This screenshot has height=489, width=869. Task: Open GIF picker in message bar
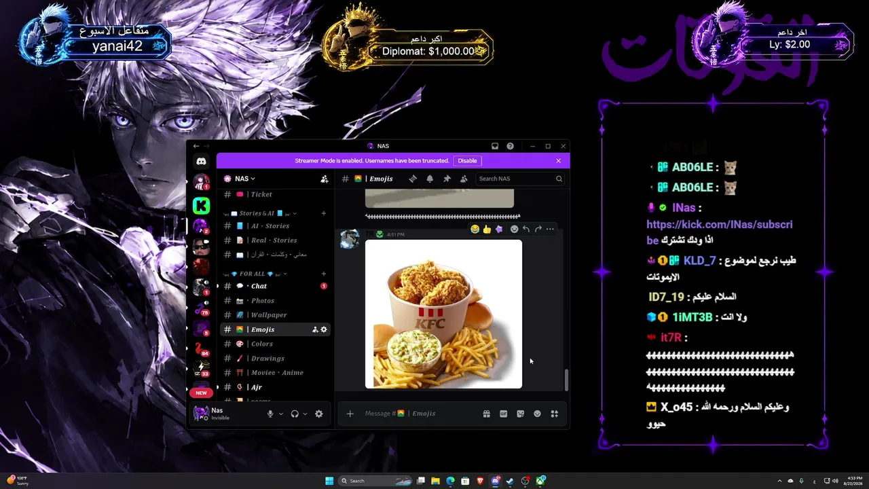coord(503,414)
